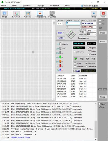Click the reverse scan playback arrow
The width and height of the screenshot is (108, 141).
[x=82, y=59]
